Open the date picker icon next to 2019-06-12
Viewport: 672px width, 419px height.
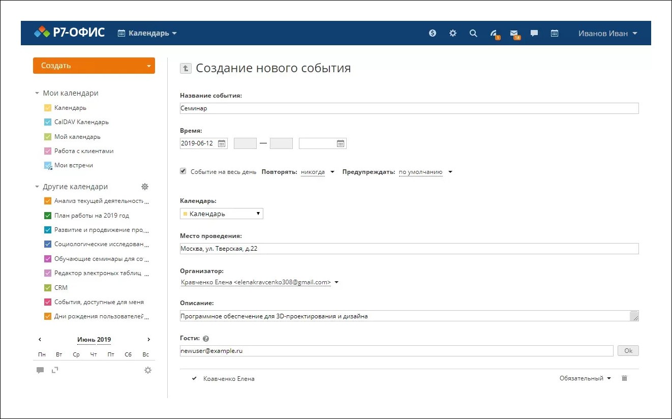(x=221, y=143)
